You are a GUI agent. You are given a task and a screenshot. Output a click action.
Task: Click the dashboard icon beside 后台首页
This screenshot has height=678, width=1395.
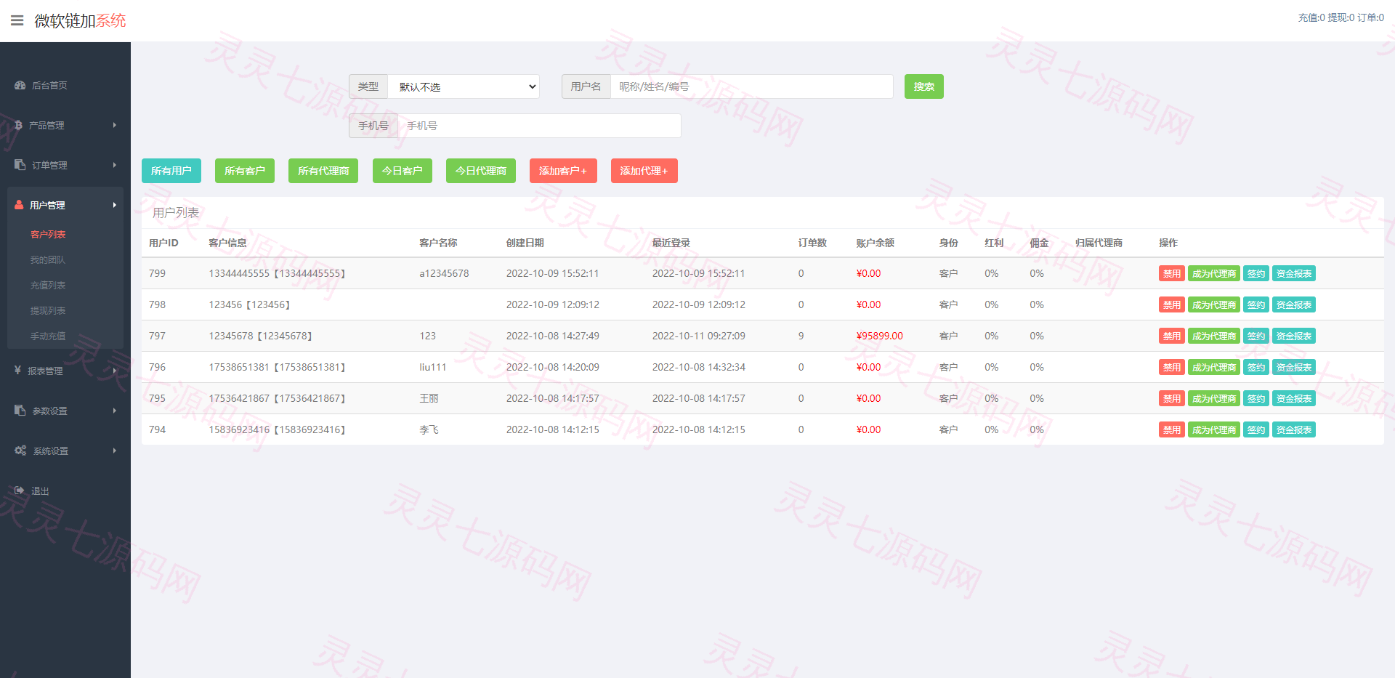(x=20, y=85)
